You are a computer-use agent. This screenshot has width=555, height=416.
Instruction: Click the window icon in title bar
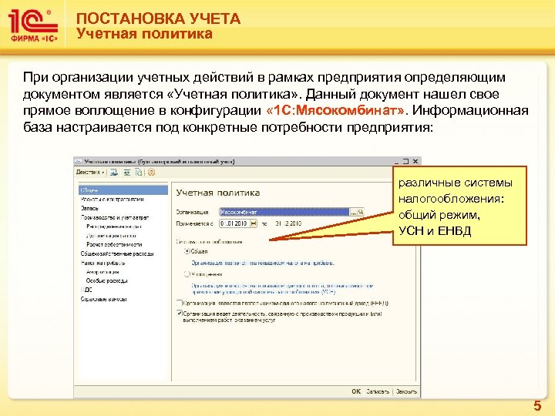click(79, 161)
